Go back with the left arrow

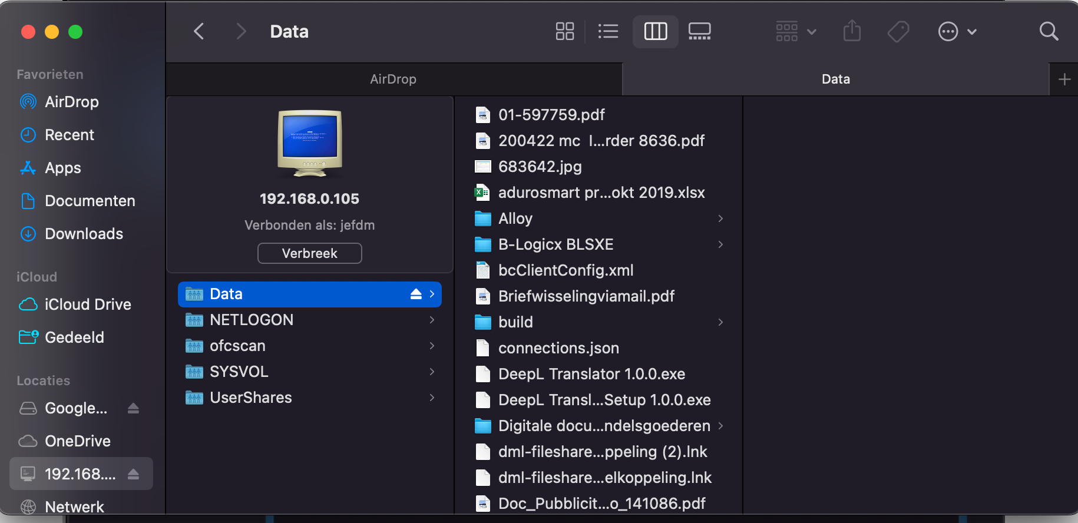click(x=199, y=31)
